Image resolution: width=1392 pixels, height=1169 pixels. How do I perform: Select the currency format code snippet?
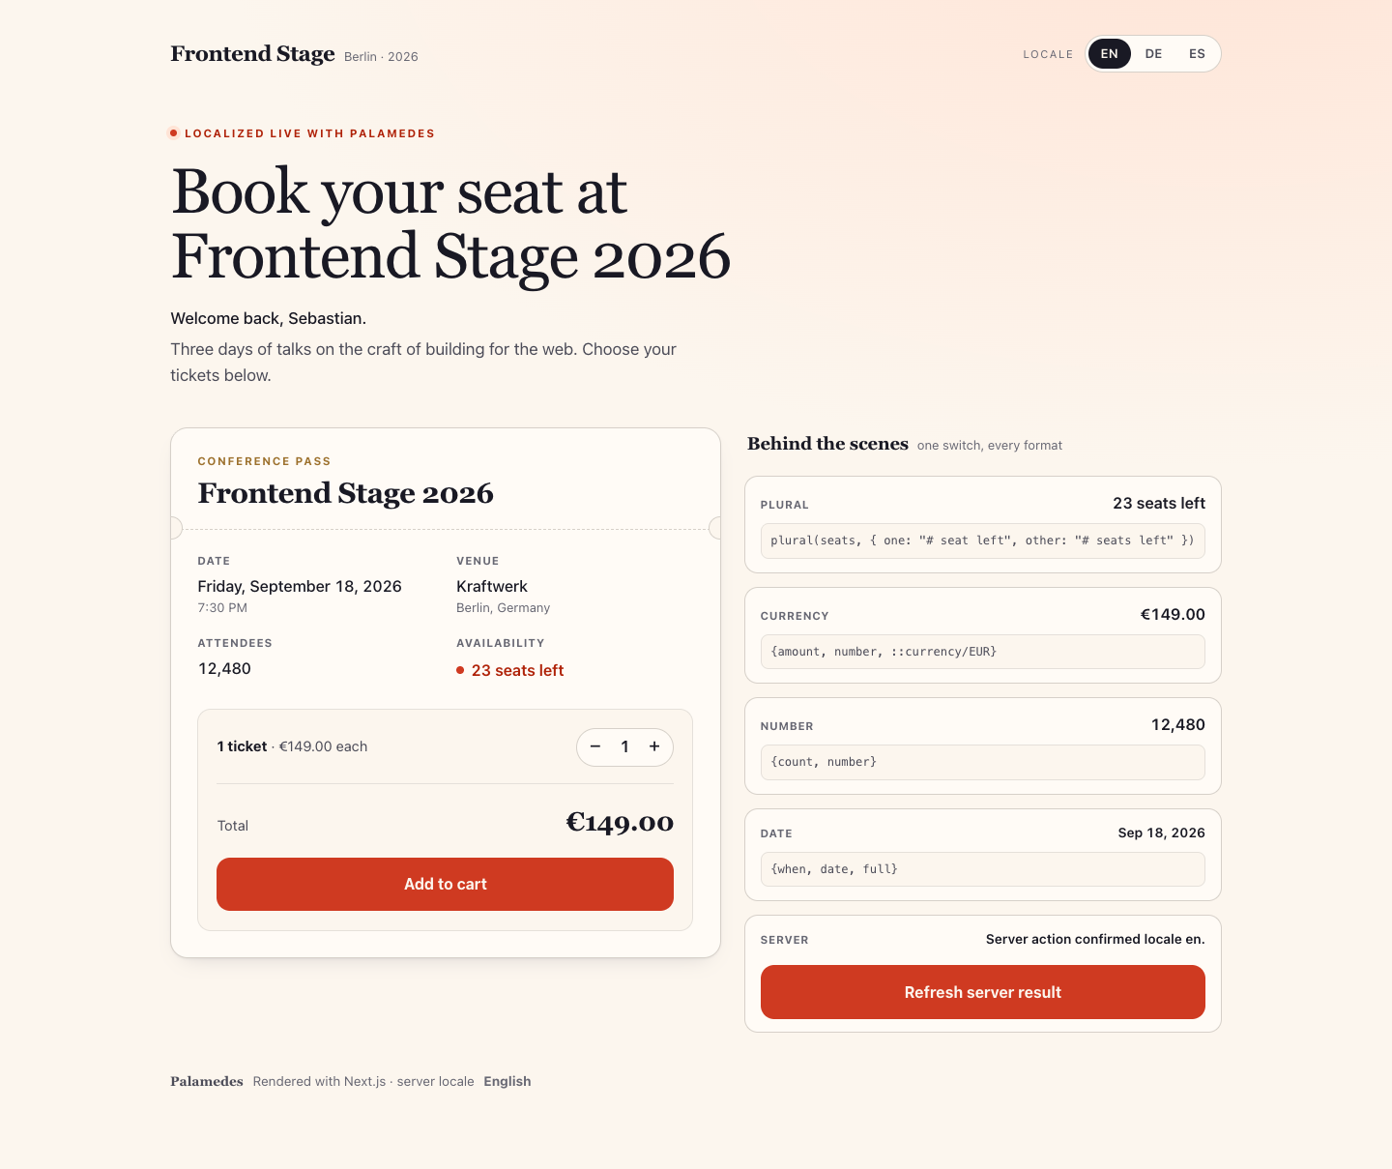point(982,652)
